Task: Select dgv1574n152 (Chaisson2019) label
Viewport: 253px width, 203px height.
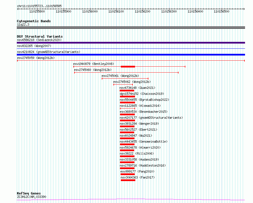Action: click(x=142, y=94)
